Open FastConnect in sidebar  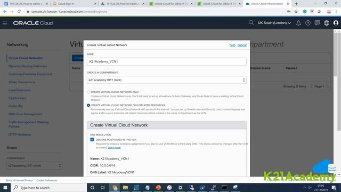(x=17, y=98)
